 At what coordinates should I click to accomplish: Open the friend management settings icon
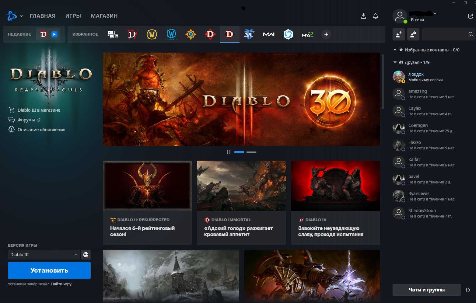(413, 34)
